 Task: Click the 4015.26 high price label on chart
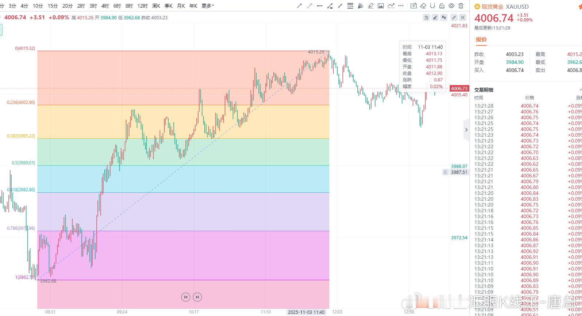pos(316,52)
